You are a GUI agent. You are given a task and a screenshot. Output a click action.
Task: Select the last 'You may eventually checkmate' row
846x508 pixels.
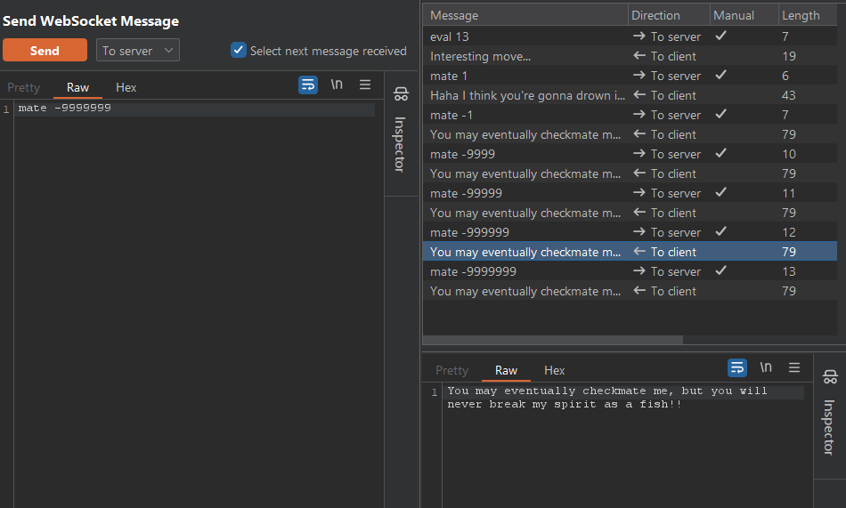click(630, 291)
